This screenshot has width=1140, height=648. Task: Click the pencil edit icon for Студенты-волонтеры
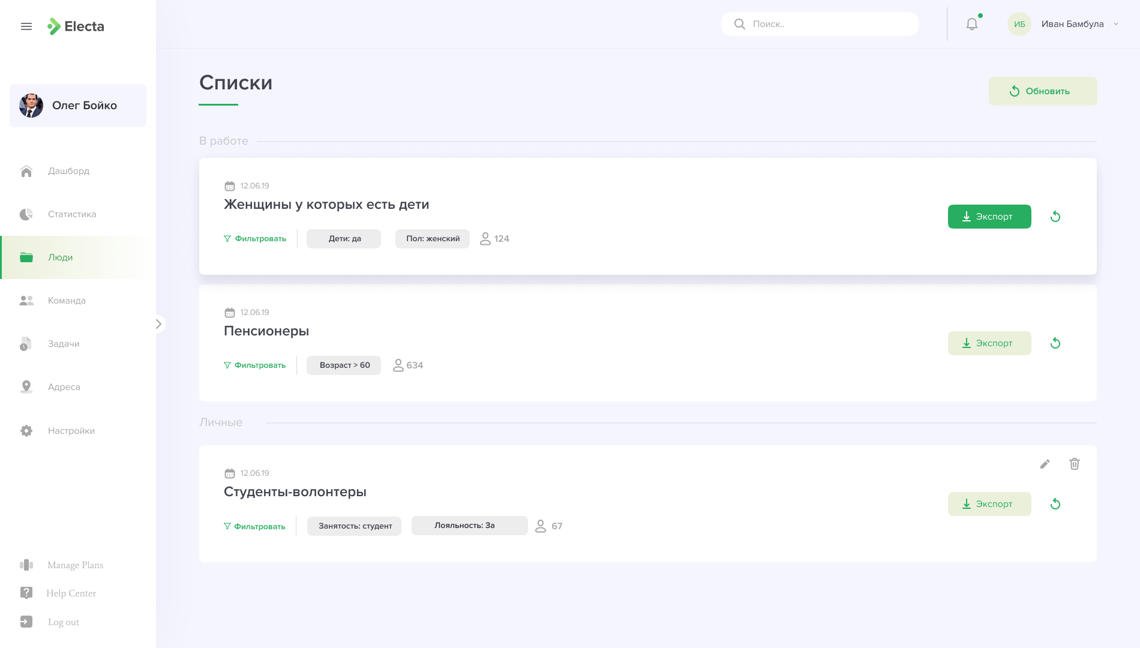pos(1045,464)
